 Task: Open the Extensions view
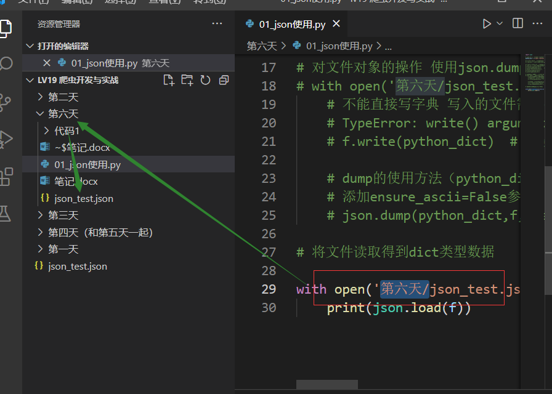click(6, 177)
